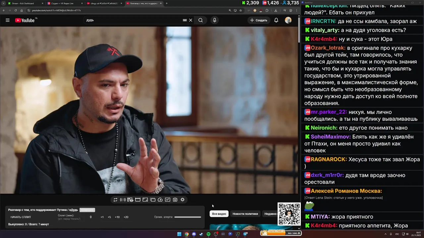Open the YouTube account avatar menu
424x238 pixels.
[288, 20]
